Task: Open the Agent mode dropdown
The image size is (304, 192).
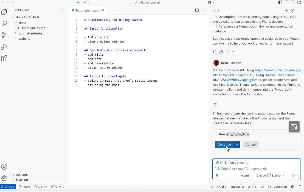Action: [x=246, y=176]
